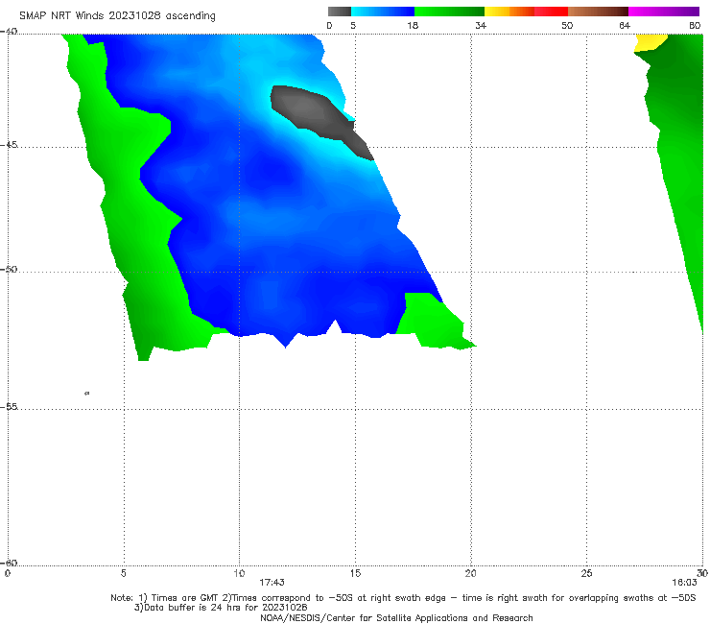Click the longitude label '10' on the bottom axis
The width and height of the screenshot is (710, 624).
(x=239, y=574)
